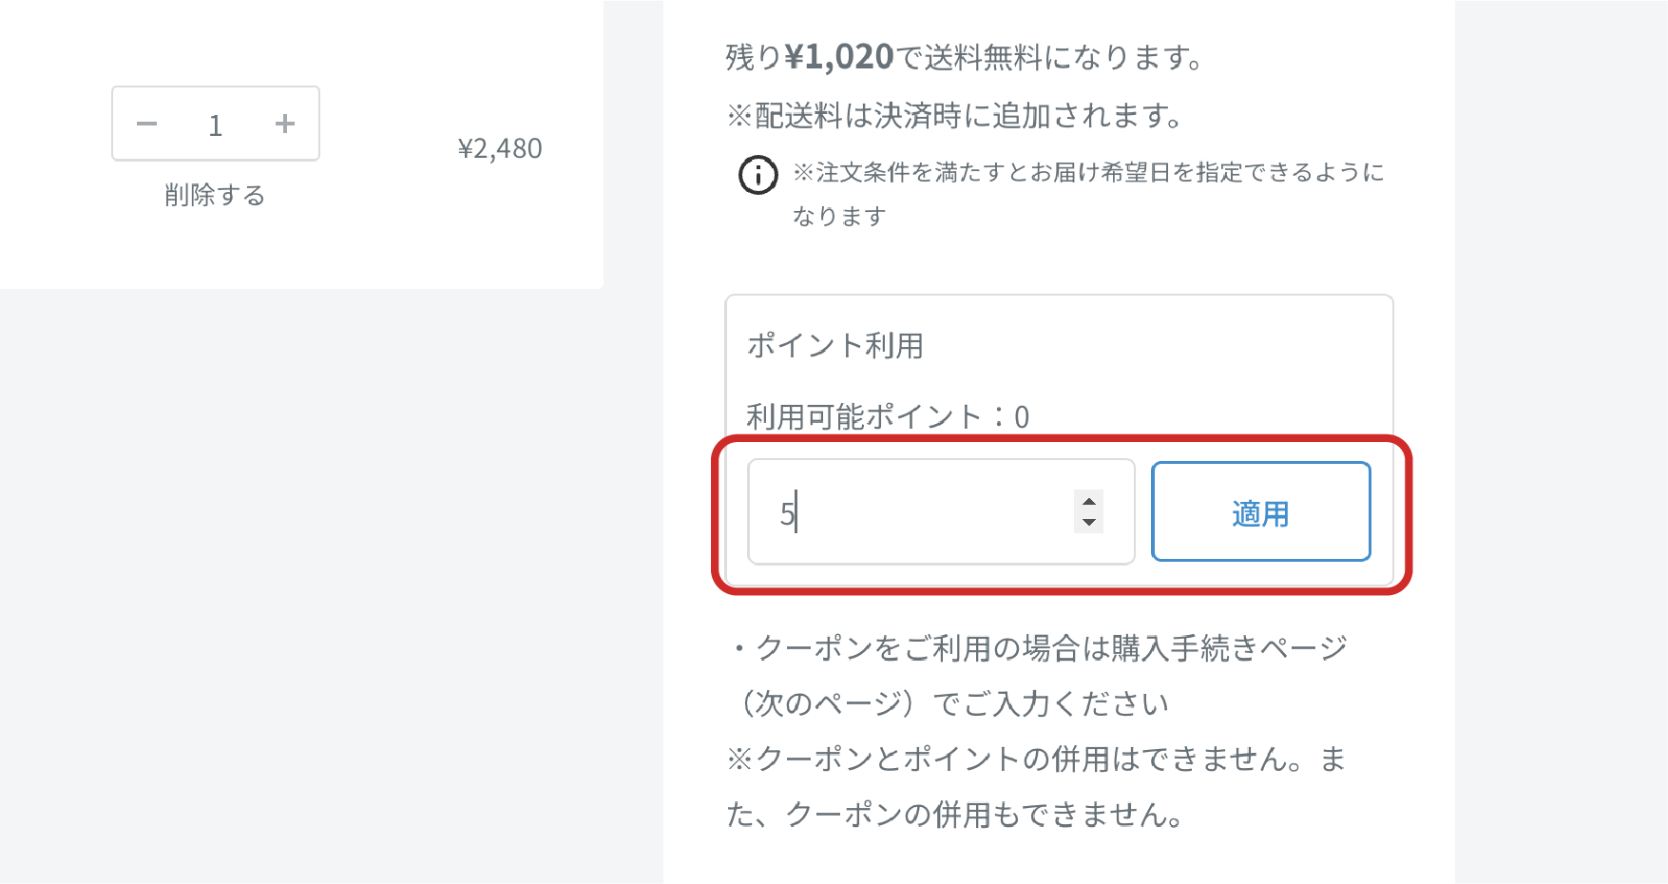Decrement points using the spinner down arrow
The image size is (1668, 884).
click(x=1089, y=522)
